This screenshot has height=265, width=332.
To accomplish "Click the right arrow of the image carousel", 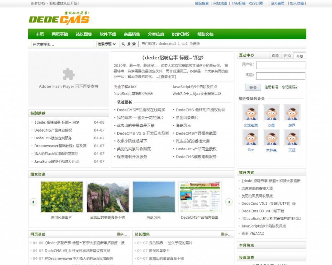I will (229, 202).
